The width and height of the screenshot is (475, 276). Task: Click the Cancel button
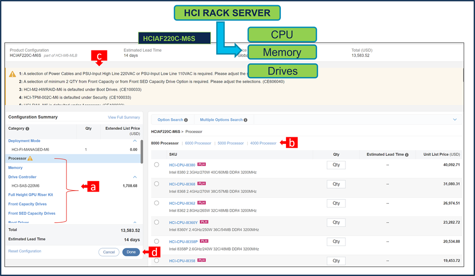109,252
